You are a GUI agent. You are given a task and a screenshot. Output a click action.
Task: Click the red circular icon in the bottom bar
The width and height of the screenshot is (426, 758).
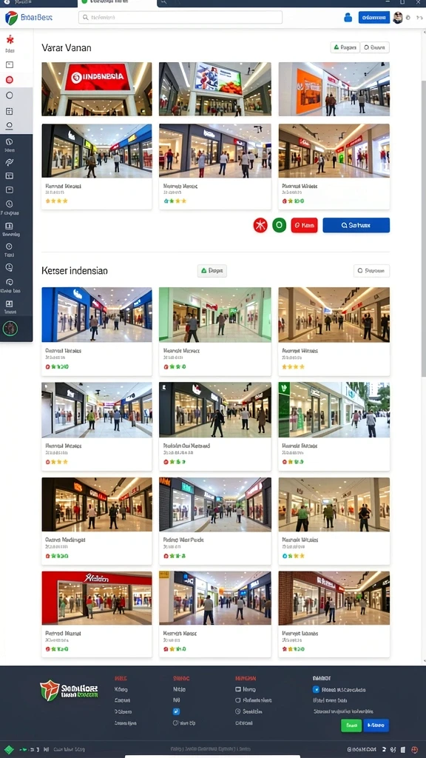pyautogui.click(x=416, y=749)
